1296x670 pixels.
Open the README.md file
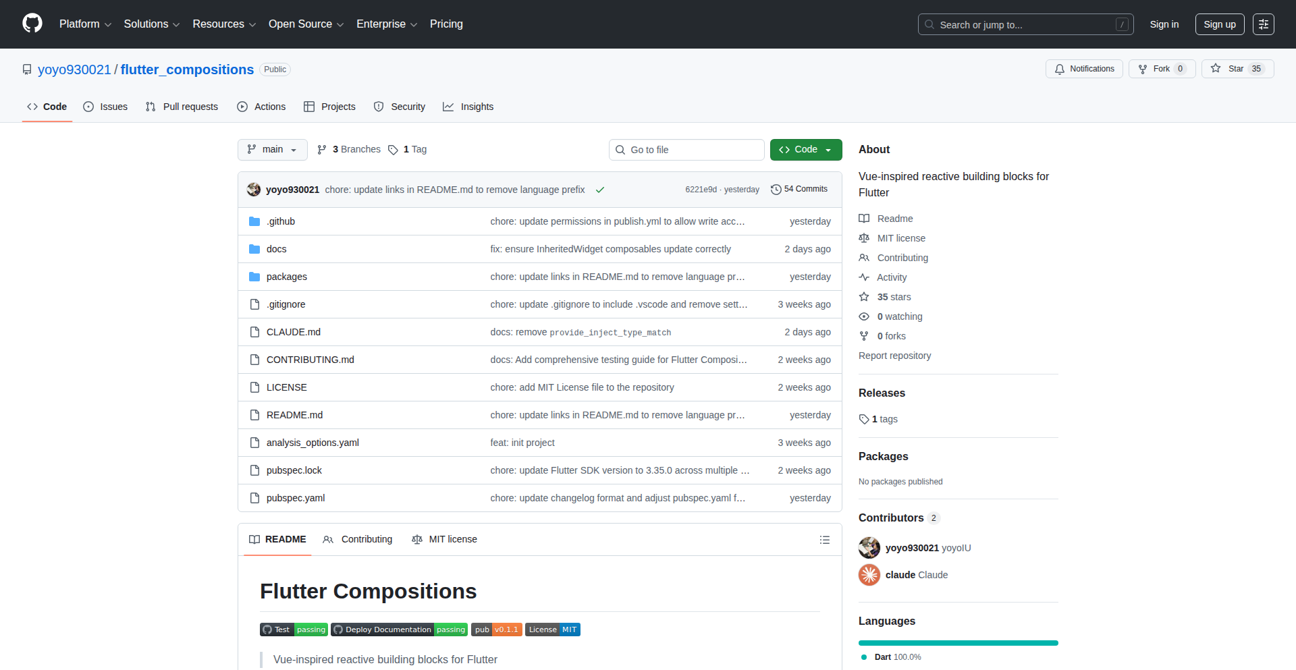point(294,414)
